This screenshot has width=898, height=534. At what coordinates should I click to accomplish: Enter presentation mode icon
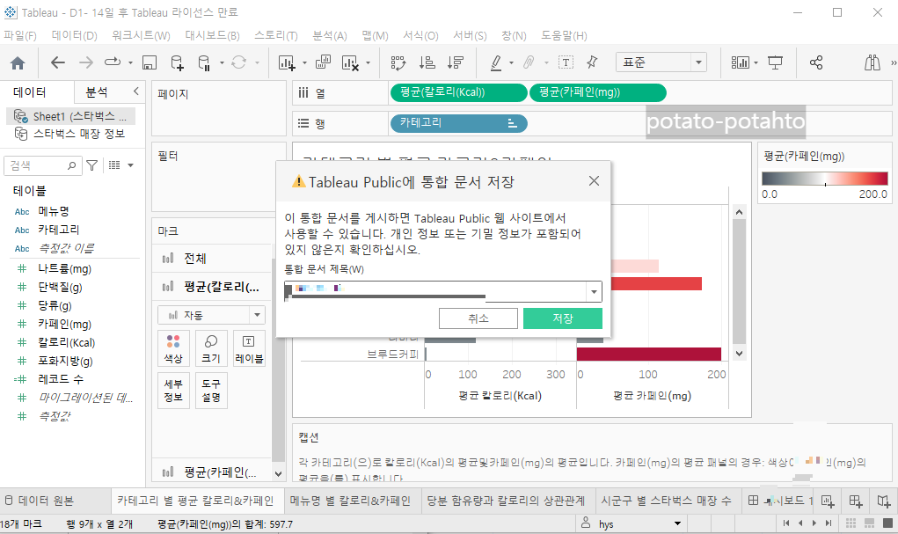776,62
